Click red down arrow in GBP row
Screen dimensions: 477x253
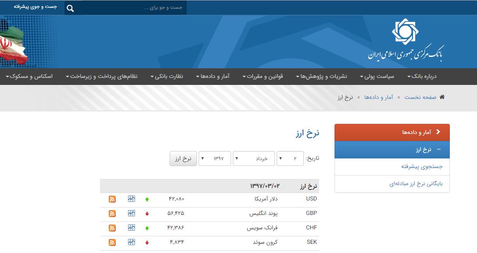(147, 214)
